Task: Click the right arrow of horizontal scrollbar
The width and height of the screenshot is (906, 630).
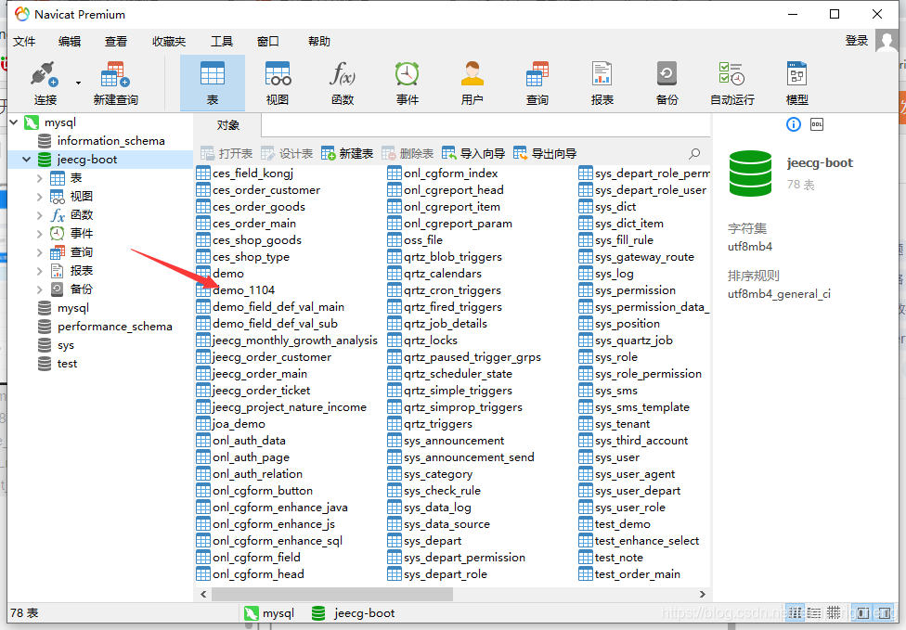Action: point(703,594)
